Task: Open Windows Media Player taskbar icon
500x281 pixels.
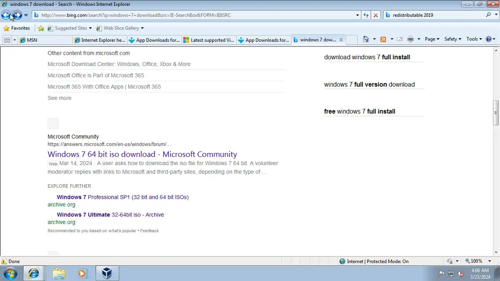Action: [x=82, y=273]
